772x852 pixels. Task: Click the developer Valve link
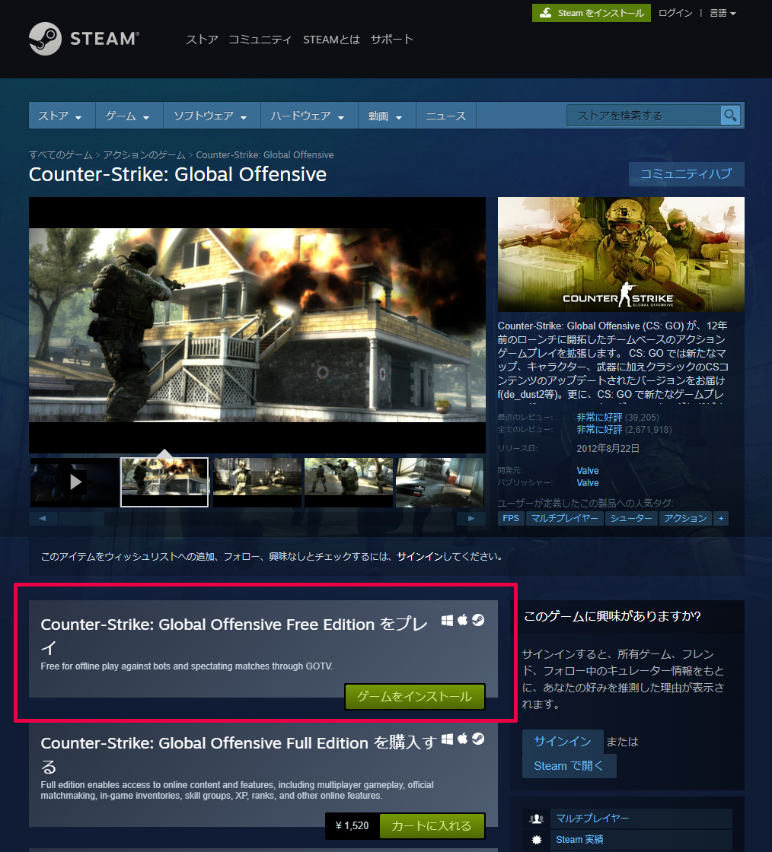pos(588,471)
